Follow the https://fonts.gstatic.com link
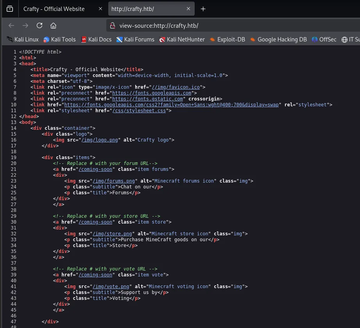 tap(148, 99)
